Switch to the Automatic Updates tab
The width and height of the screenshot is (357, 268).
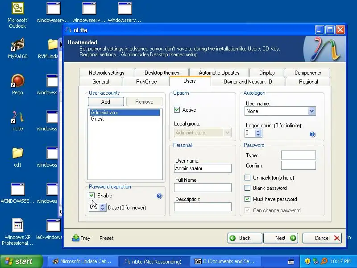point(219,73)
